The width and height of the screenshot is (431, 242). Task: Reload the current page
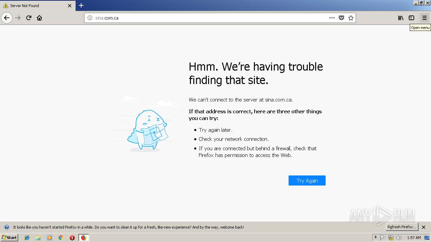(x=29, y=18)
